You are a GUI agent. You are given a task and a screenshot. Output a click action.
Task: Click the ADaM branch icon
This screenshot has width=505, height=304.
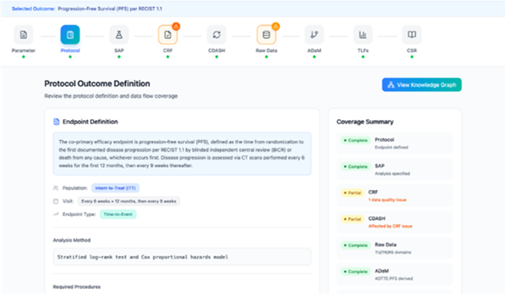[314, 35]
